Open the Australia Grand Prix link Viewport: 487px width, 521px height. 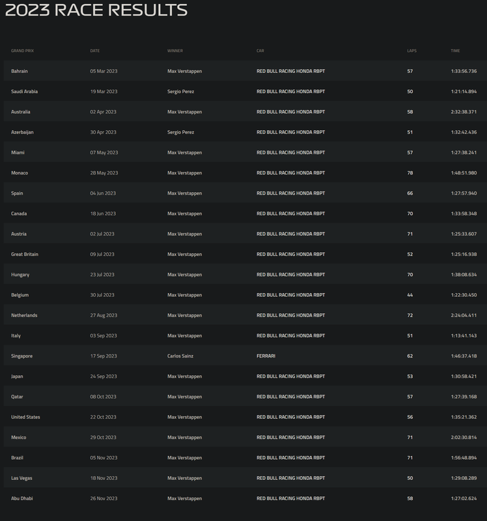[x=21, y=111]
